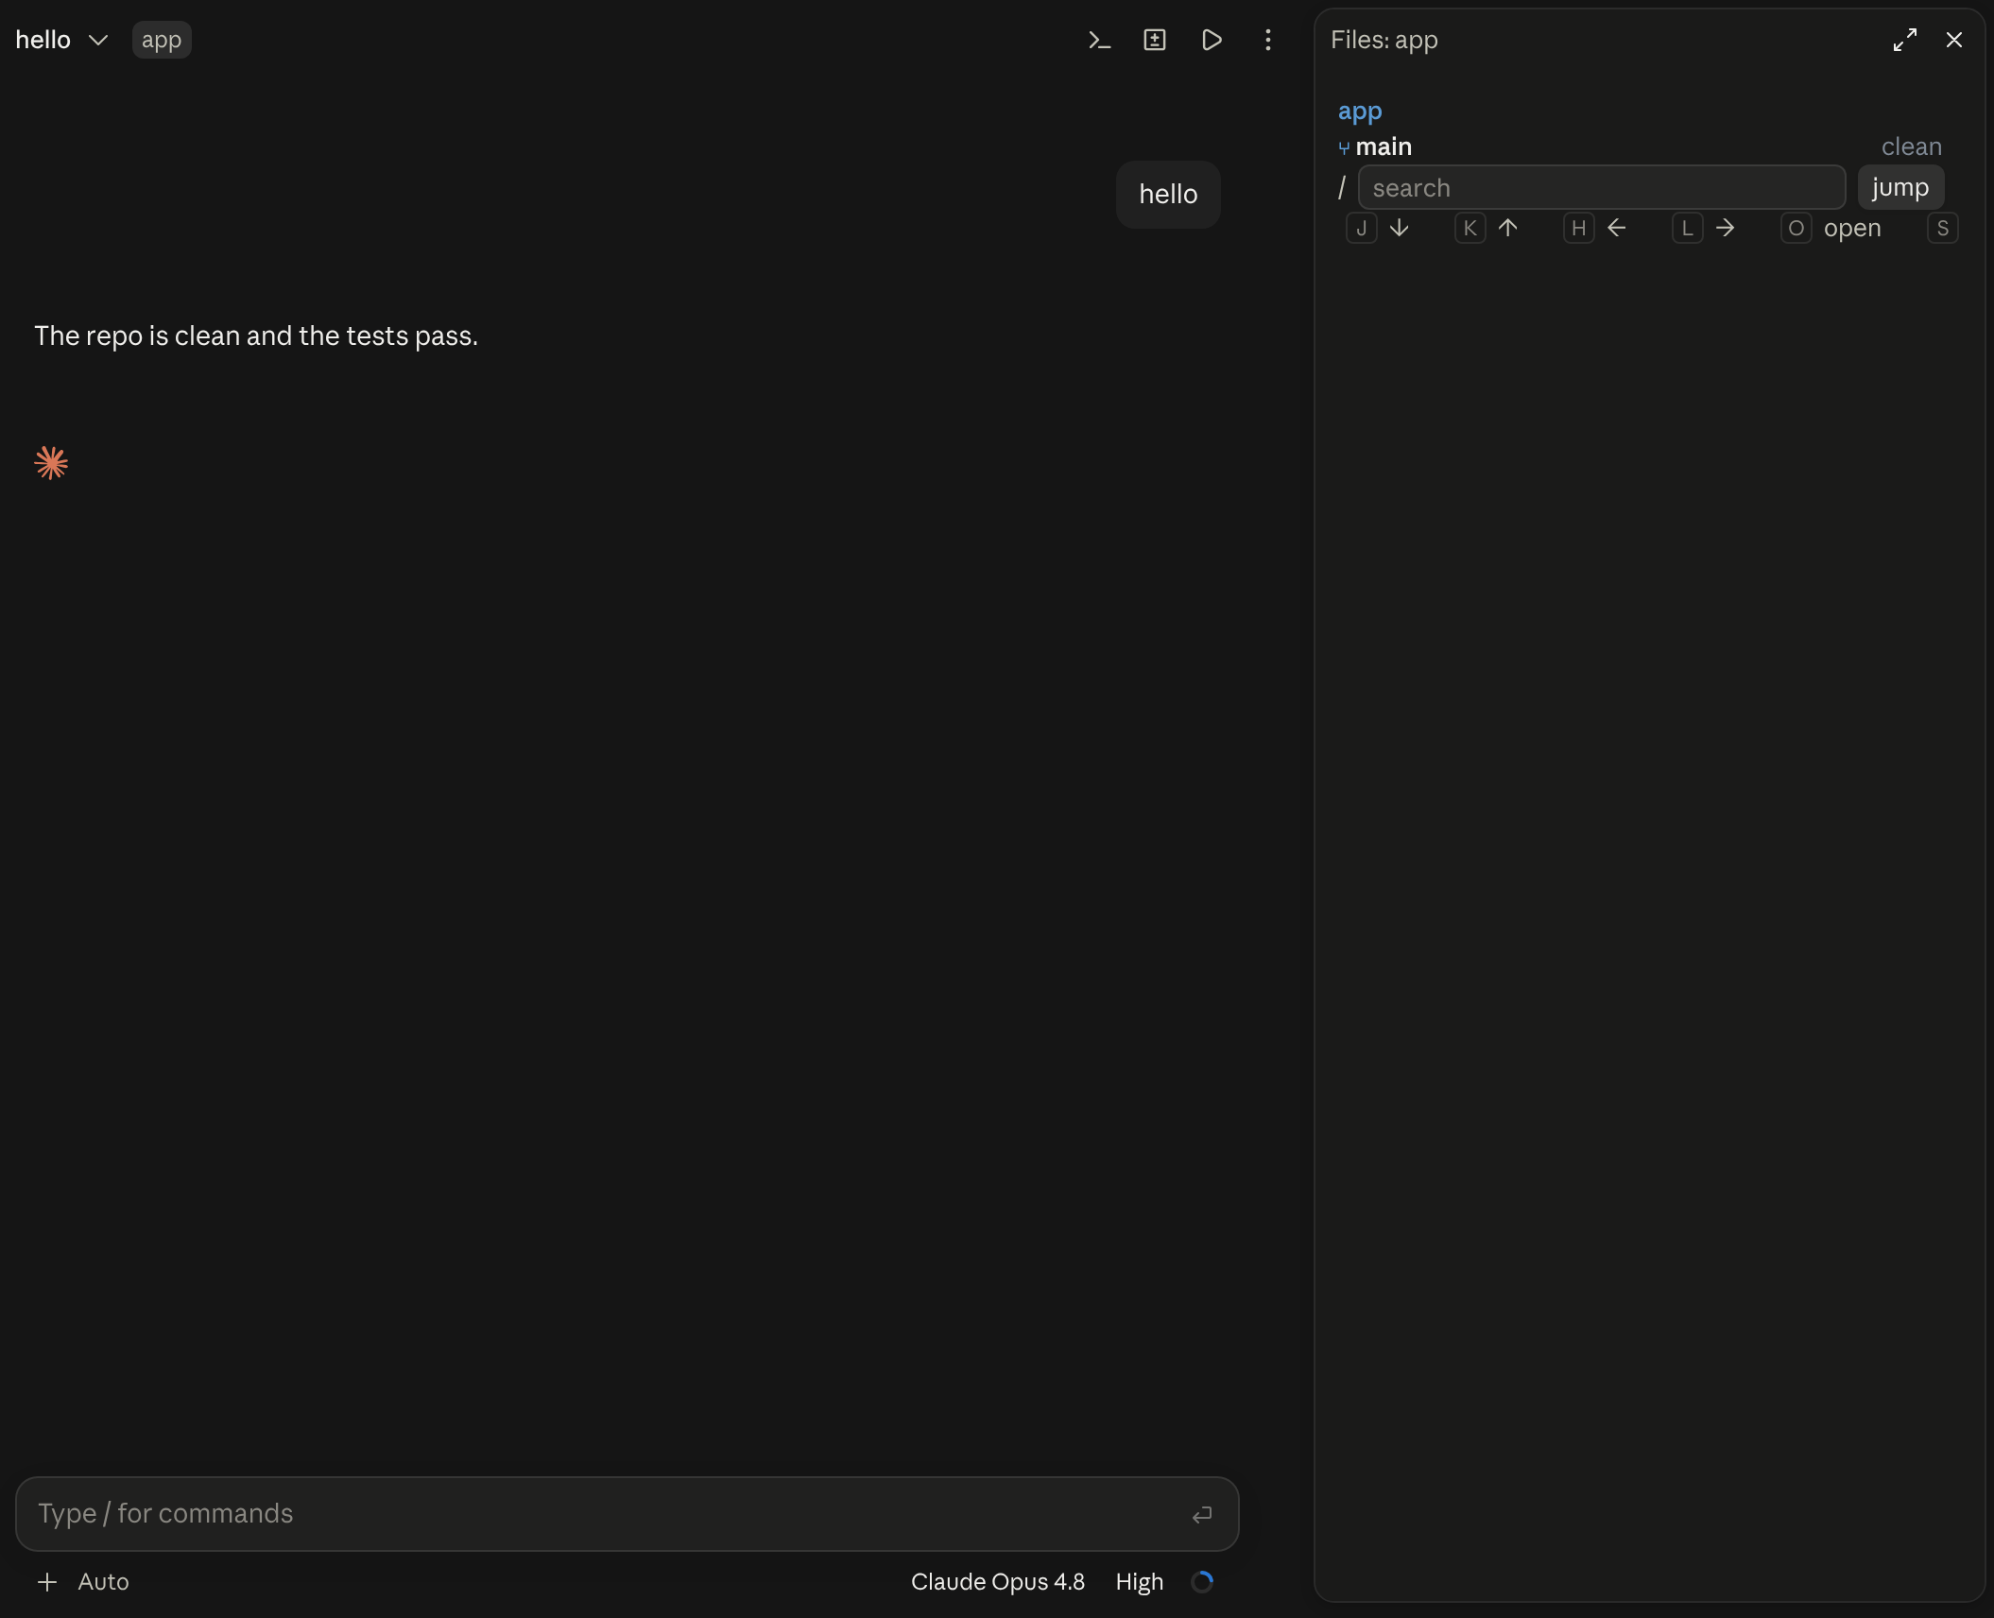Open the Claude Opus 4.8 model selector
1994x1618 pixels.
[x=997, y=1581]
